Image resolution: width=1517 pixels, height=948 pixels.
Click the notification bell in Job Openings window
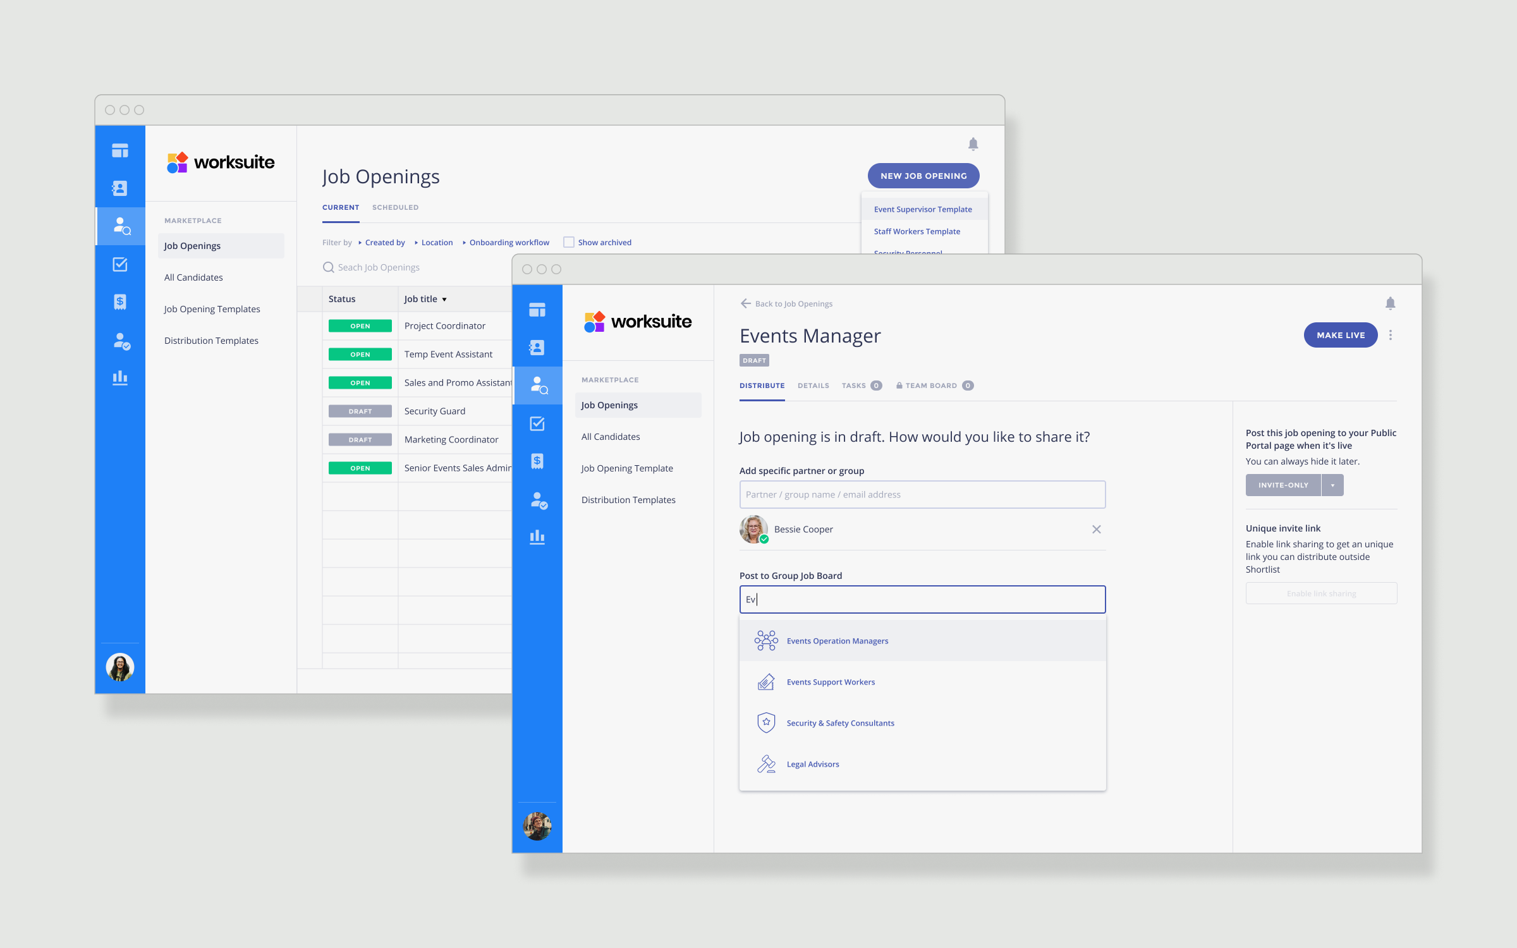click(x=973, y=144)
